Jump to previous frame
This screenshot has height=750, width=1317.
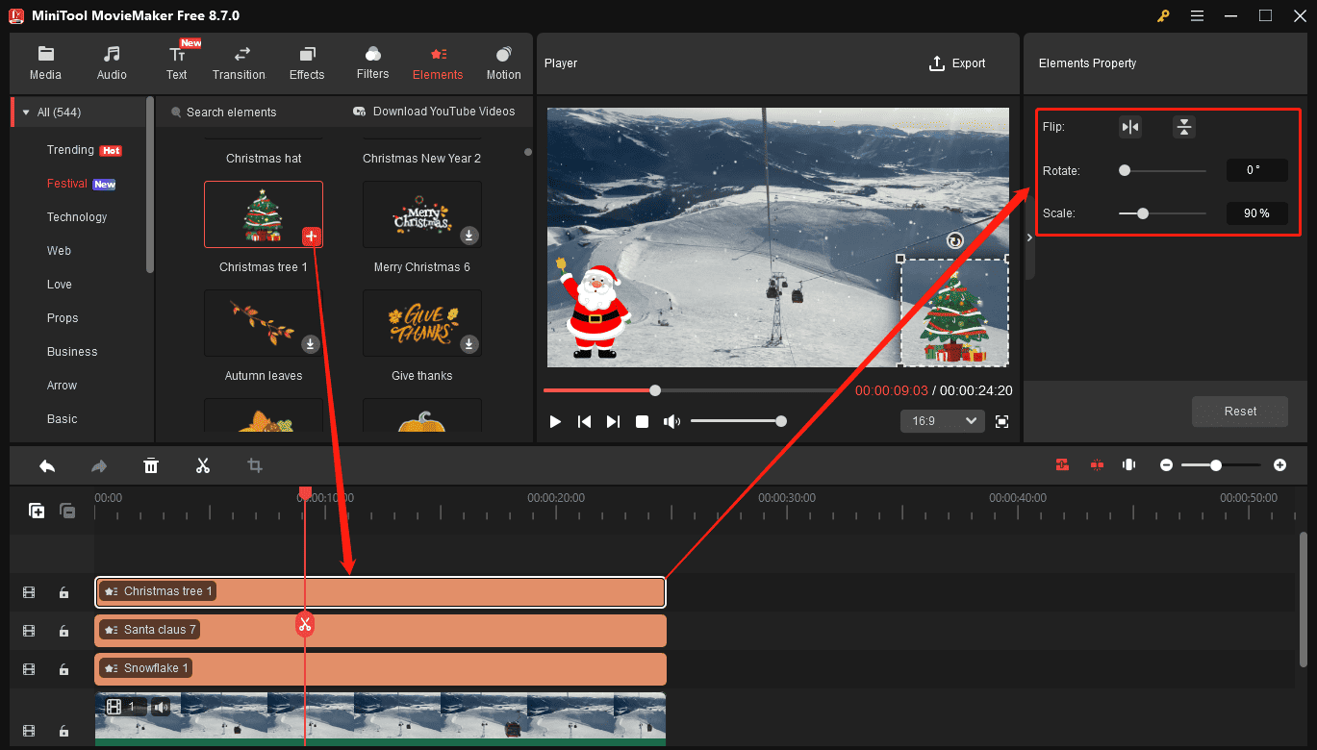click(x=584, y=421)
